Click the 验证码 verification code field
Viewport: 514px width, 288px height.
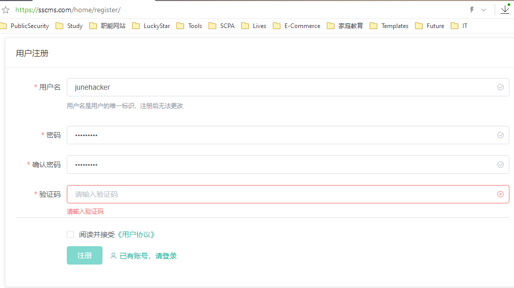pyautogui.click(x=288, y=194)
